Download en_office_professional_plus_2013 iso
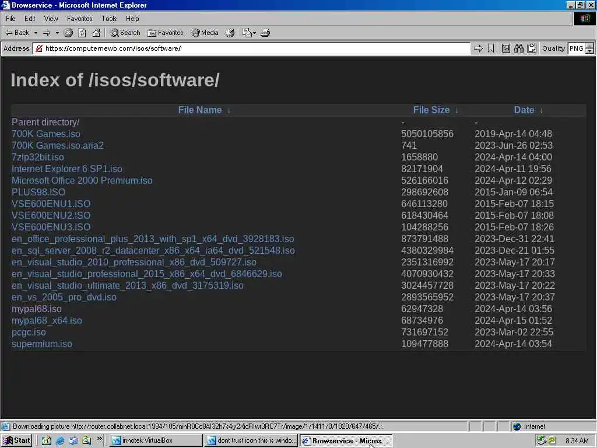Viewport: 597px width, 448px height. point(153,239)
